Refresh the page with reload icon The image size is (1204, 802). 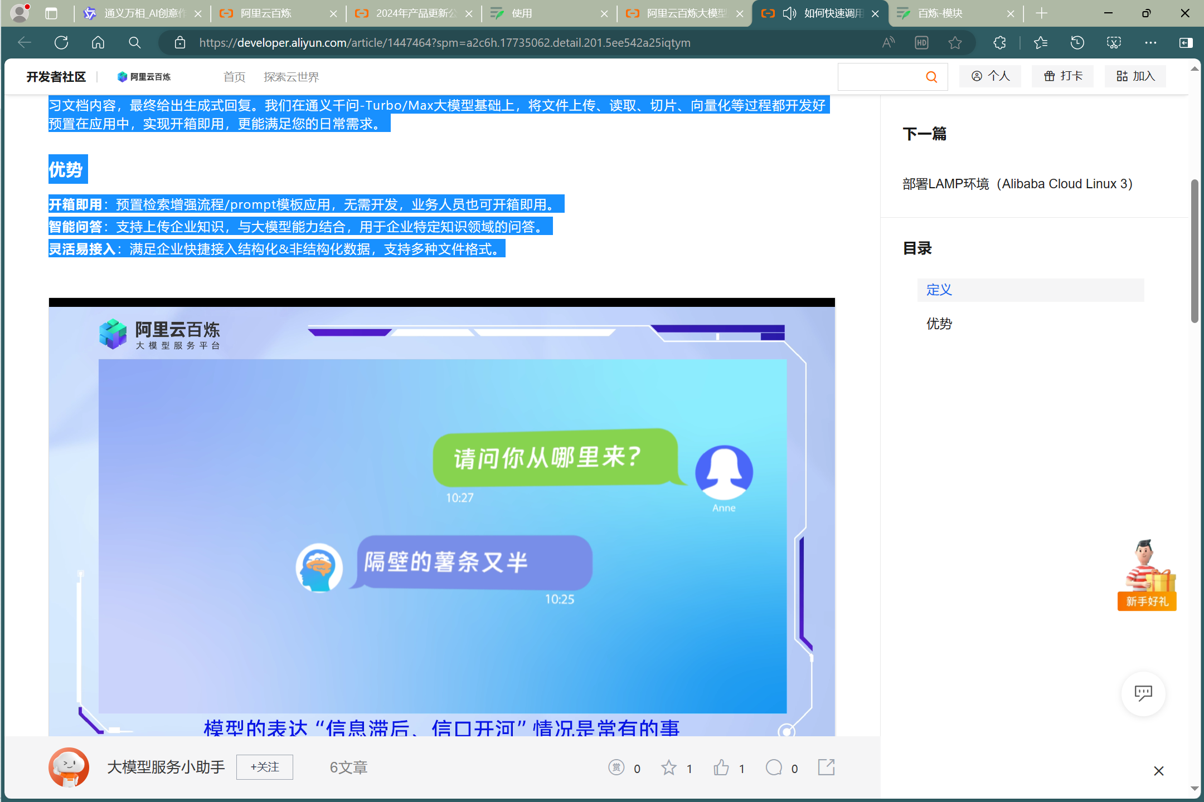(x=61, y=43)
